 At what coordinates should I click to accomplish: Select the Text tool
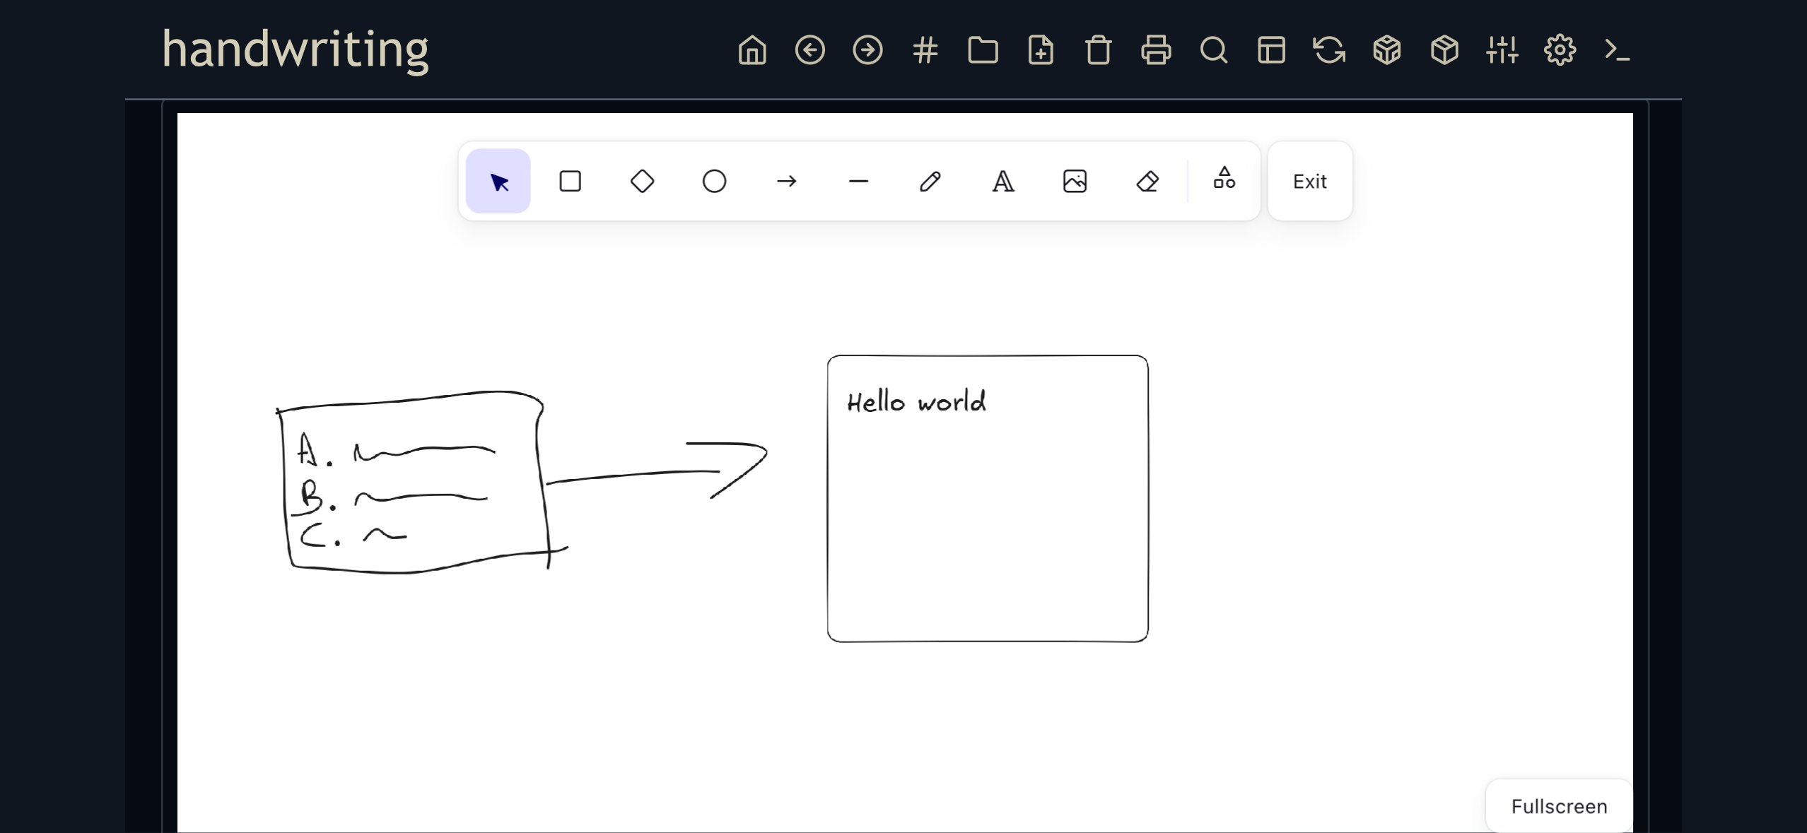pyautogui.click(x=1002, y=182)
